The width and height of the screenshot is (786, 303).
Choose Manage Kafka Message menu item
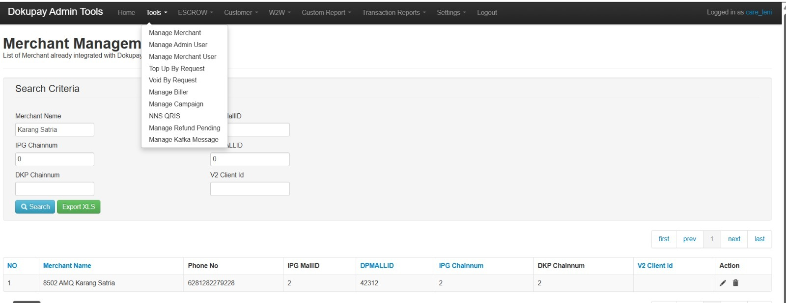click(x=184, y=140)
